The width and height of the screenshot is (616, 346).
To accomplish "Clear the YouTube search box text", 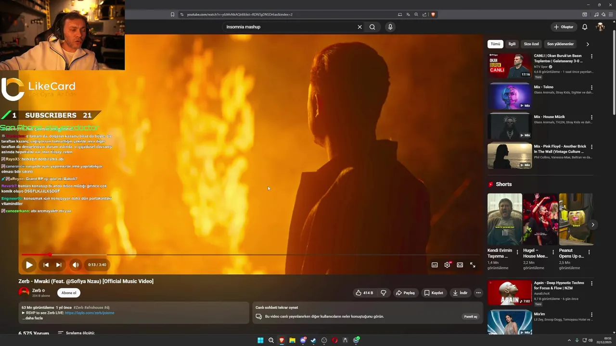I will pos(359,27).
